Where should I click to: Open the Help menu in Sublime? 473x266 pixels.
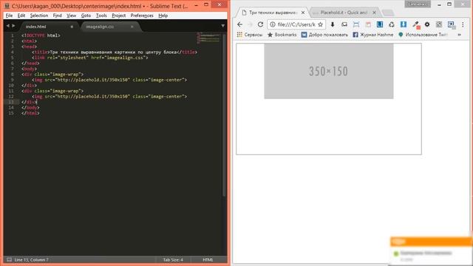click(163, 16)
